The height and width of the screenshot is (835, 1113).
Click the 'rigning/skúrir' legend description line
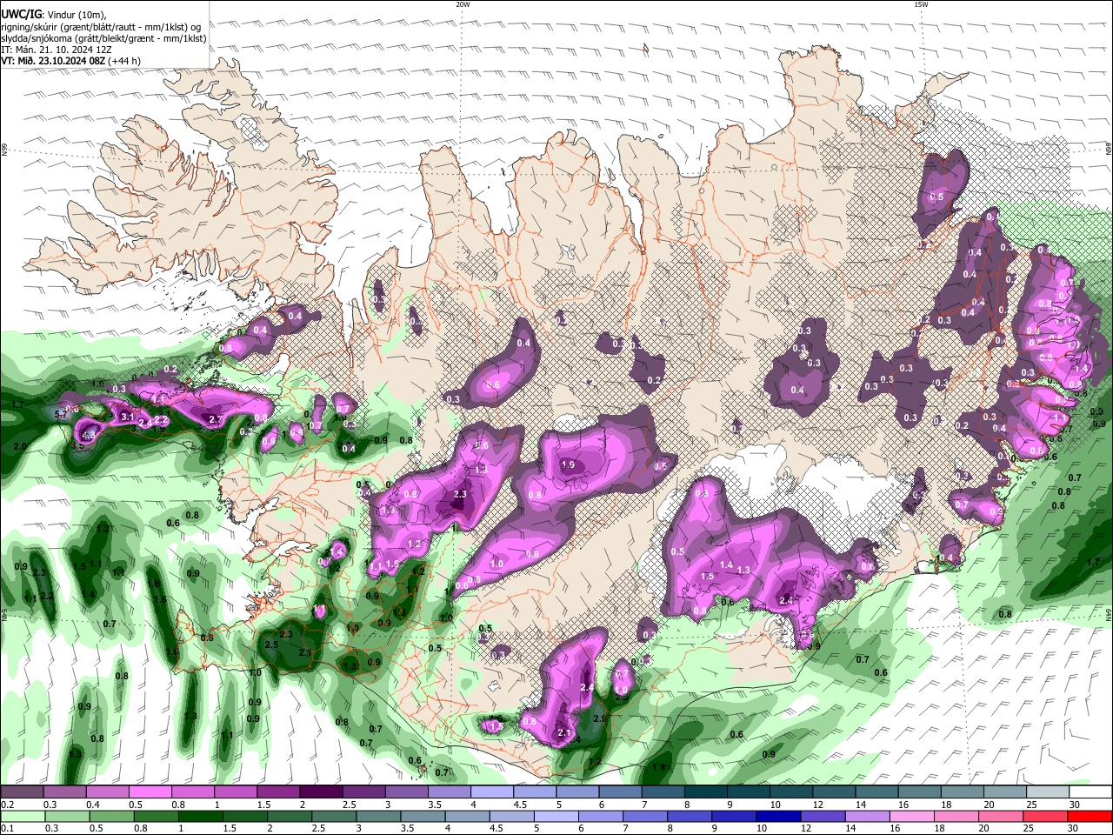point(101,26)
